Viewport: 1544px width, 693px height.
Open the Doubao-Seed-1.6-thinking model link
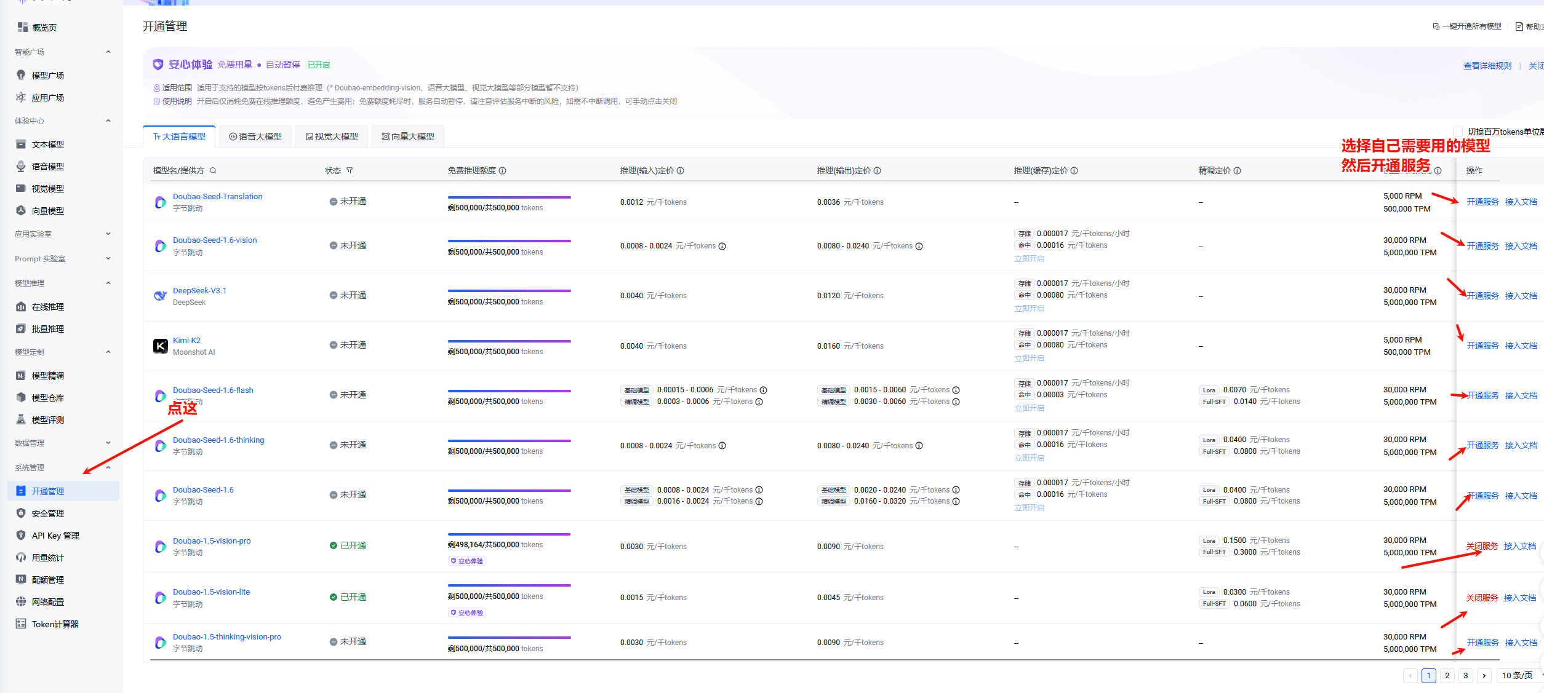click(x=218, y=440)
